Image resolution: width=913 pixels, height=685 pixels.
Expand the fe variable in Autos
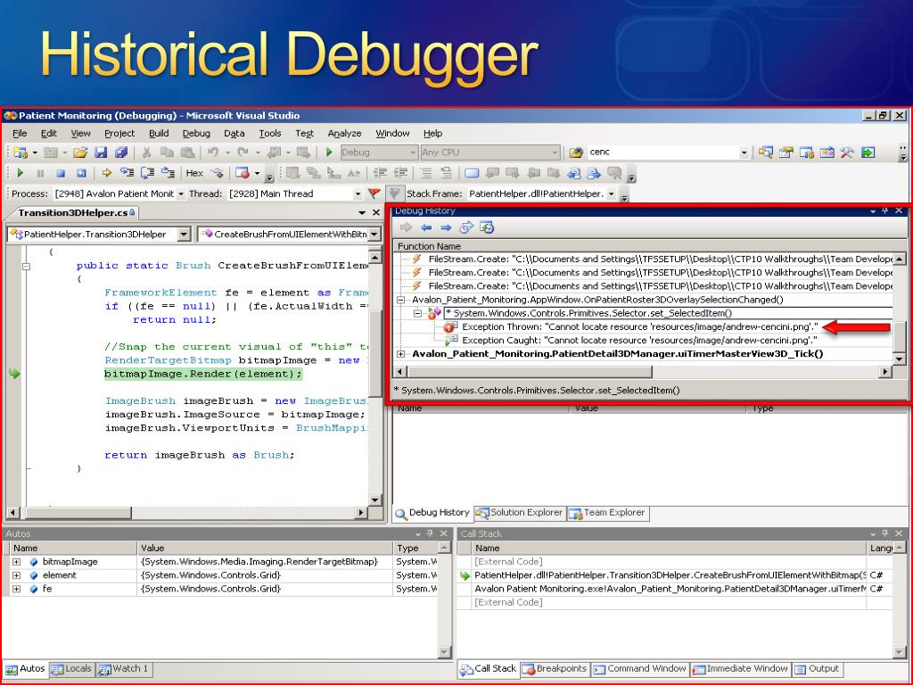pyautogui.click(x=16, y=589)
